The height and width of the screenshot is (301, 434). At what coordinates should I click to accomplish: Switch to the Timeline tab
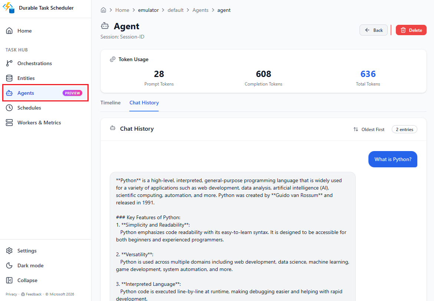(x=110, y=103)
